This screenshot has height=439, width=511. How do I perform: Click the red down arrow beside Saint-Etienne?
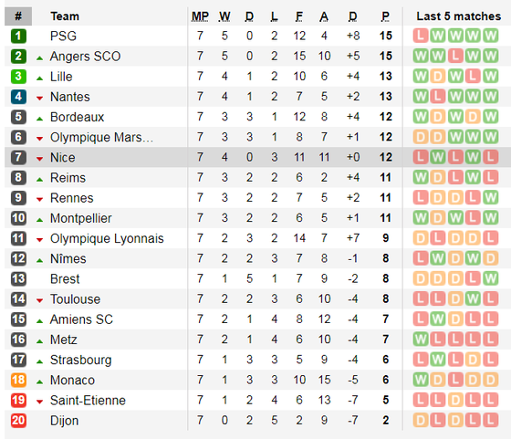[40, 402]
